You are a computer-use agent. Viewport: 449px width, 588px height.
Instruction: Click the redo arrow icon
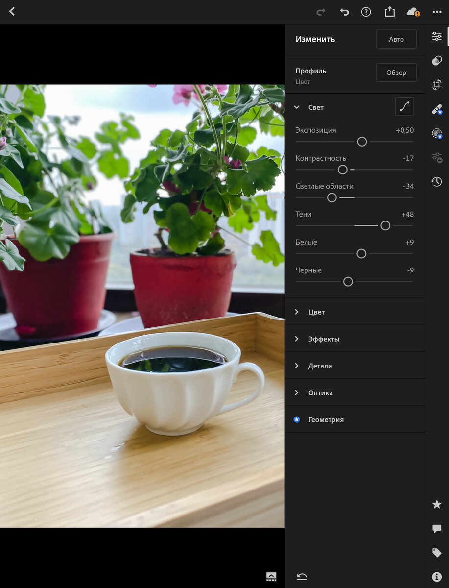point(321,12)
